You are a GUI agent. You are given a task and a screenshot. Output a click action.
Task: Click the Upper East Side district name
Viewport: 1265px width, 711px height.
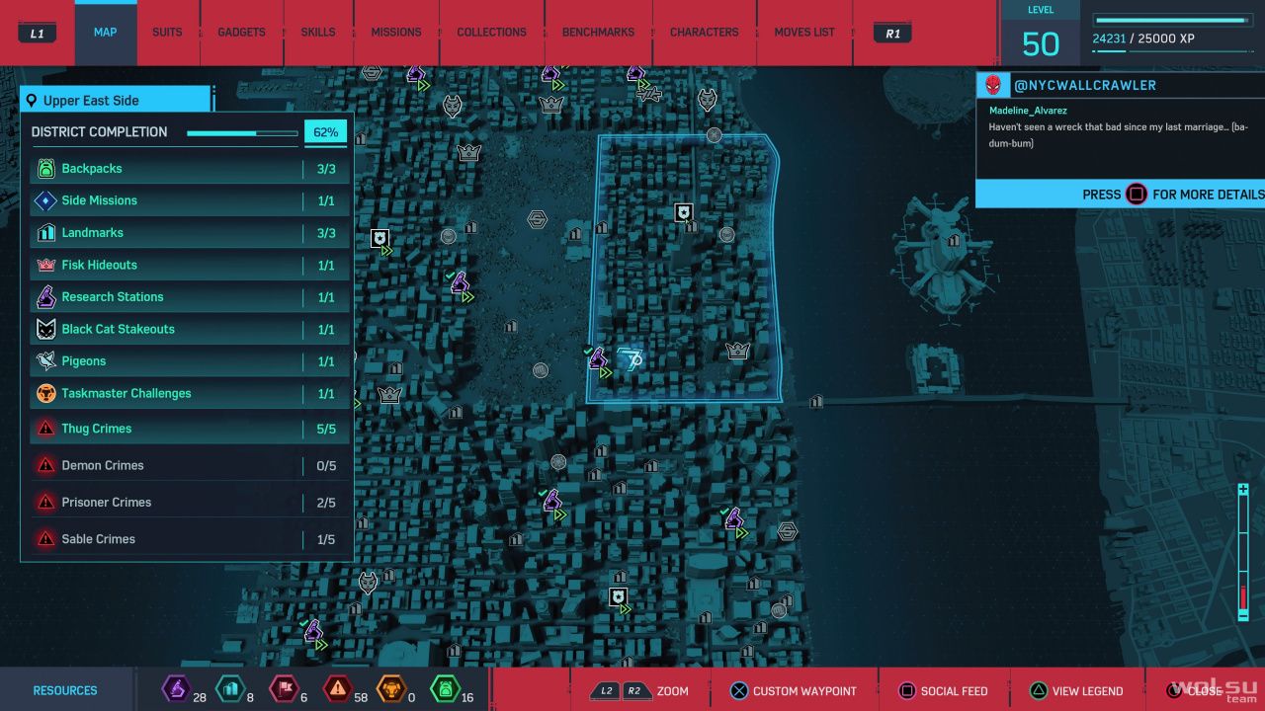[91, 101]
